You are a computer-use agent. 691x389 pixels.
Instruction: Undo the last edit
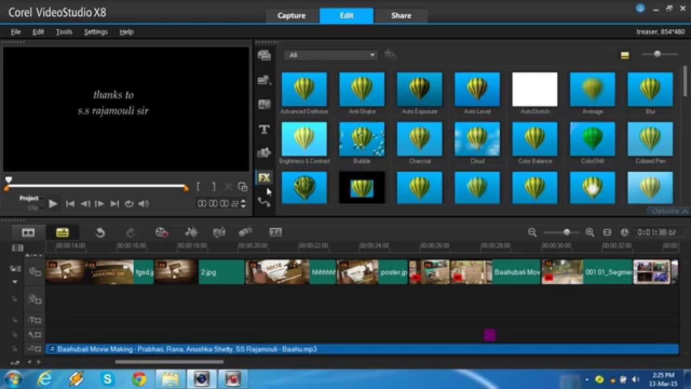[100, 232]
